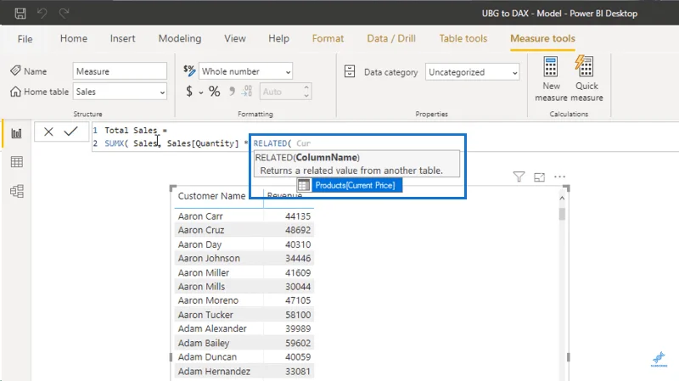This screenshot has height=381, width=679.
Task: Switch to the Insert ribbon tab
Action: click(x=122, y=38)
